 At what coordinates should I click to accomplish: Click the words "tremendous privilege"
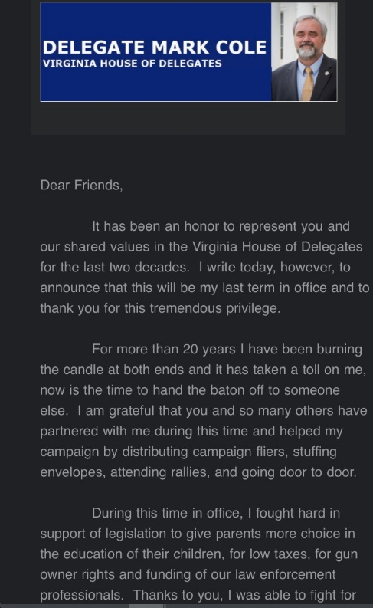pyautogui.click(x=215, y=309)
